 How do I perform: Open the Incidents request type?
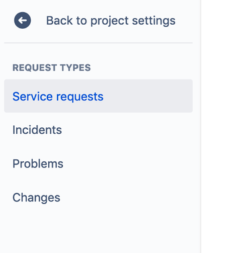point(98,130)
